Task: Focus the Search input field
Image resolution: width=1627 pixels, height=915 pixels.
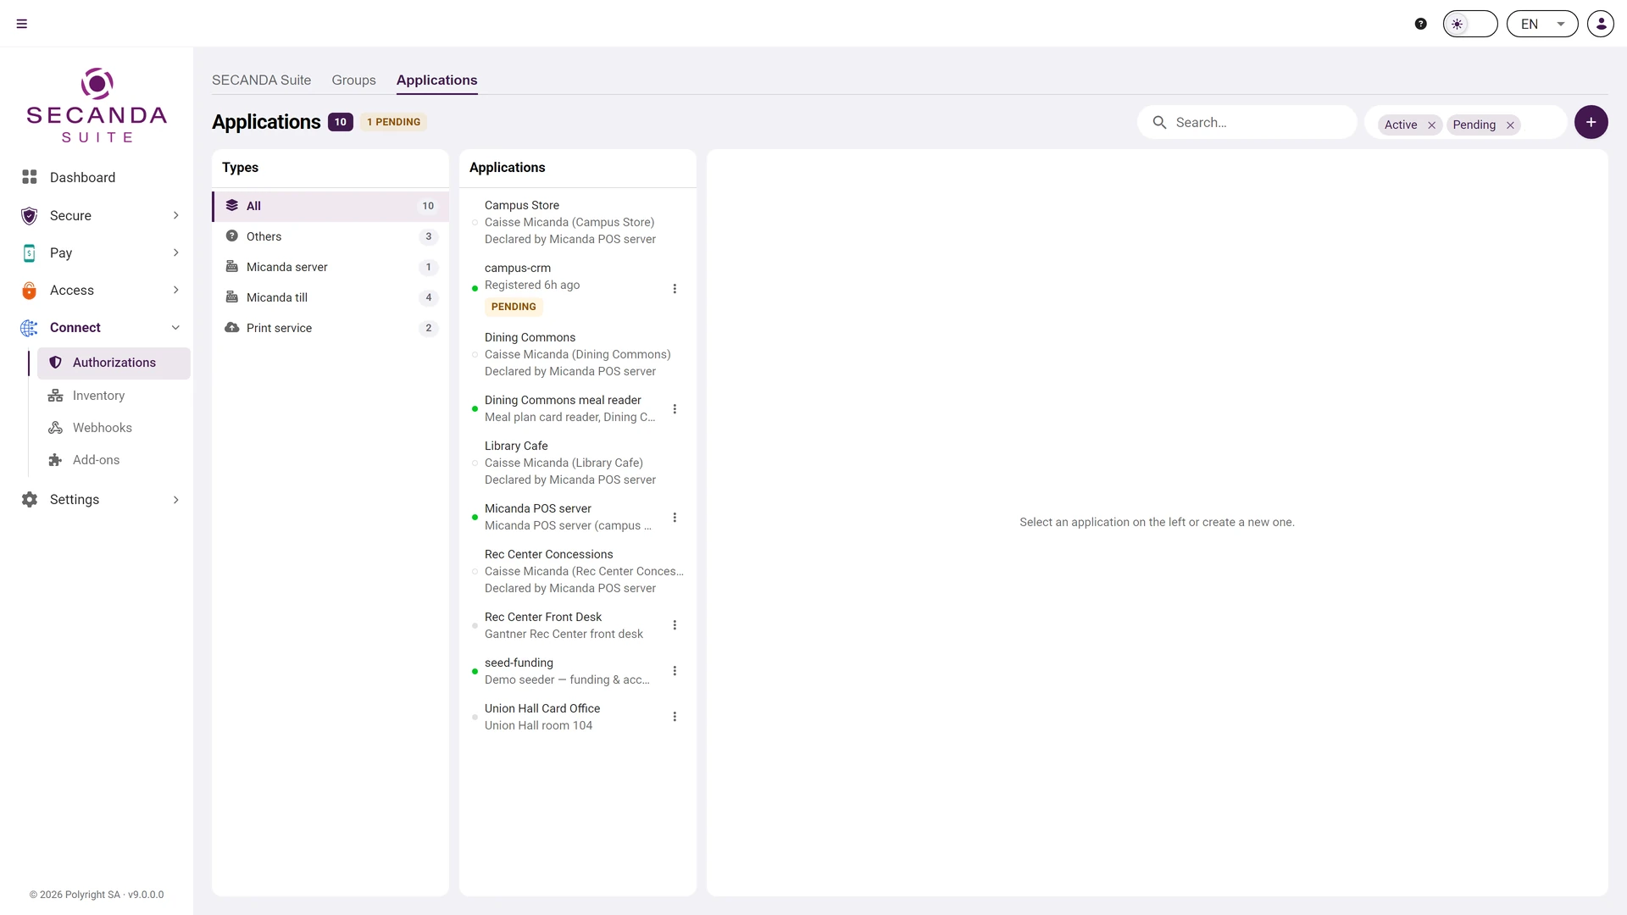Action: [x=1247, y=122]
